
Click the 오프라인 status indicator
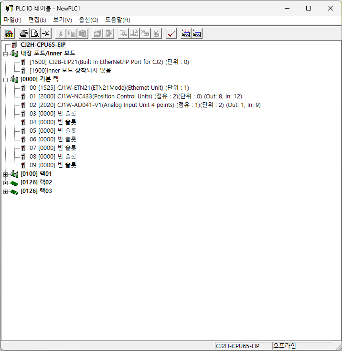click(x=302, y=346)
